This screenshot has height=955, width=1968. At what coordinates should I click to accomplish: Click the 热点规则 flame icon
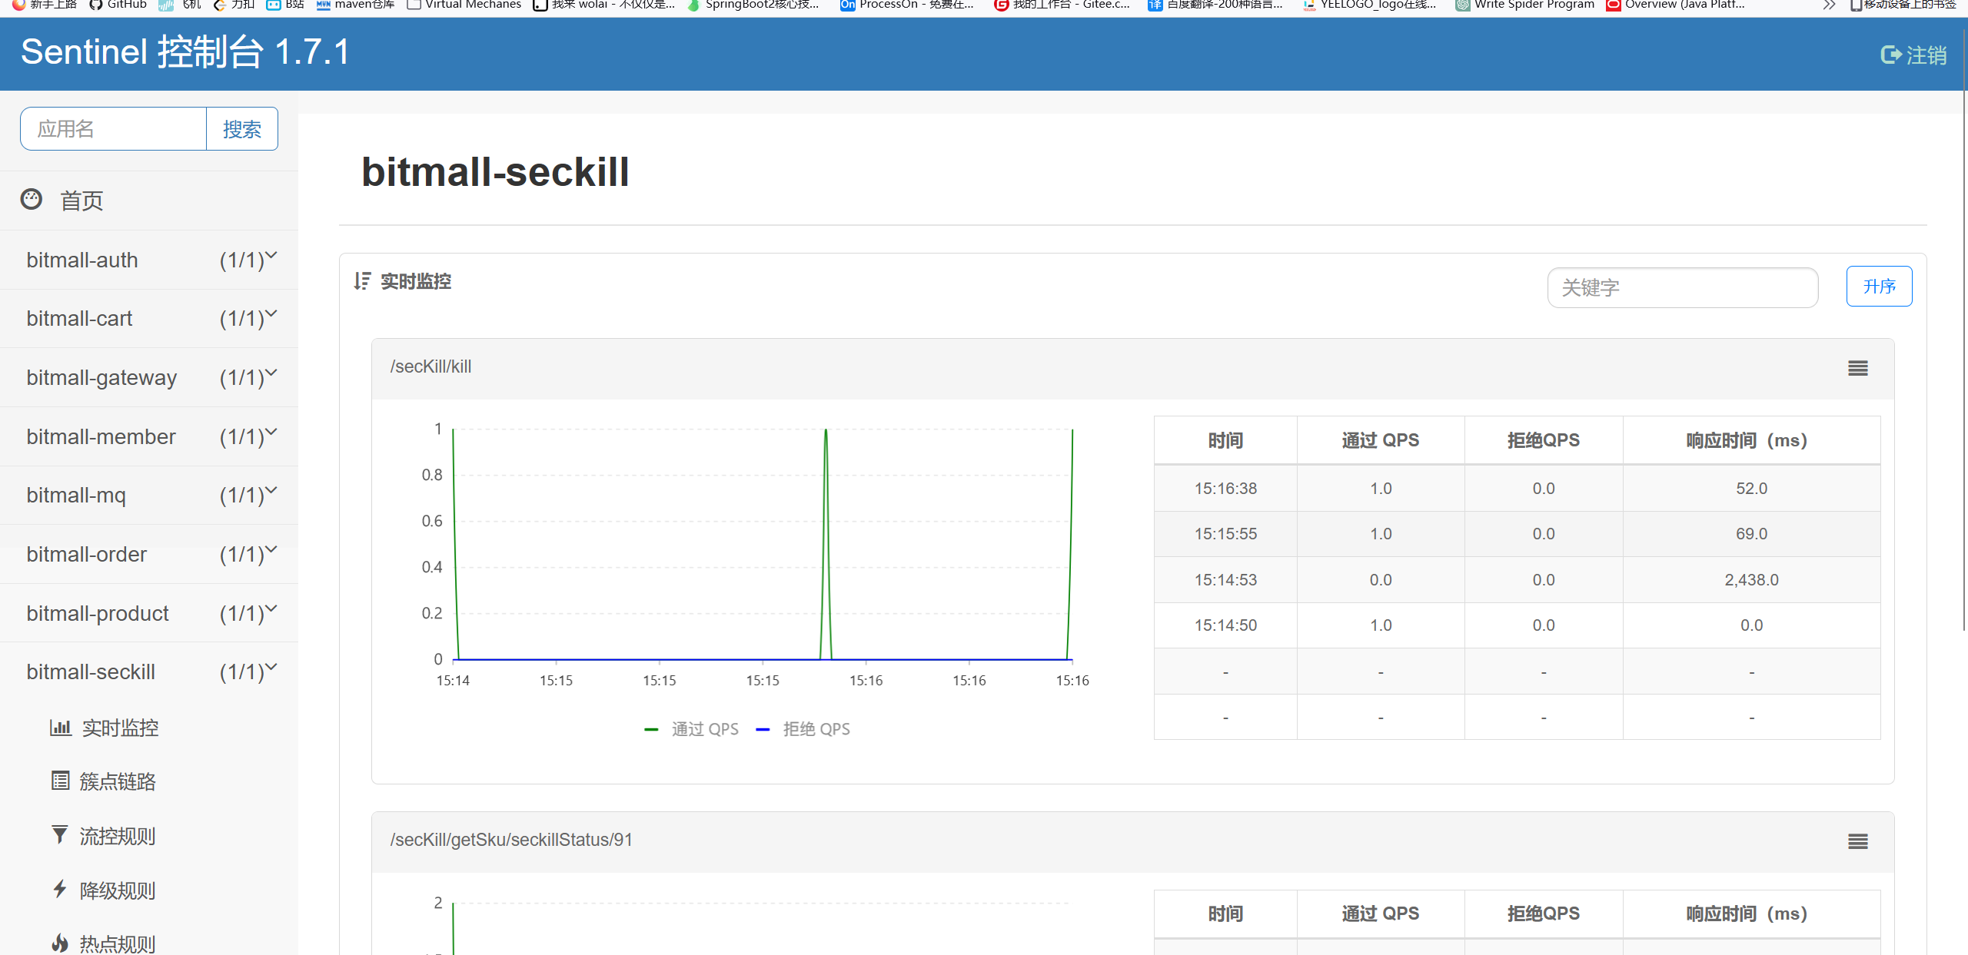point(60,943)
